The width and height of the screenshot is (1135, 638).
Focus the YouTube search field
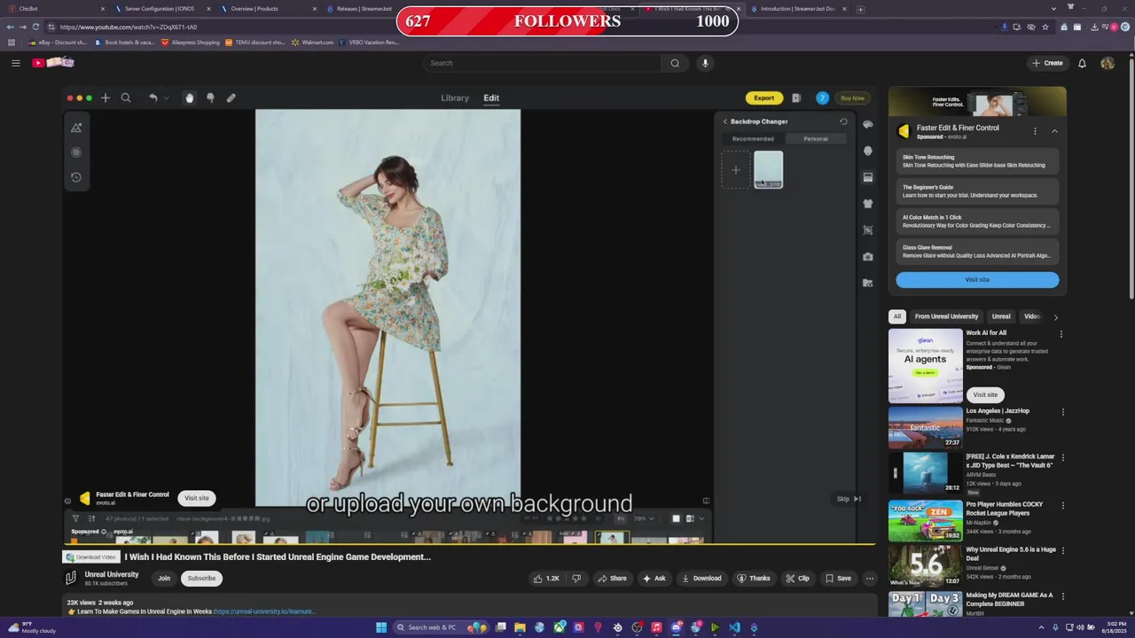[543, 63]
